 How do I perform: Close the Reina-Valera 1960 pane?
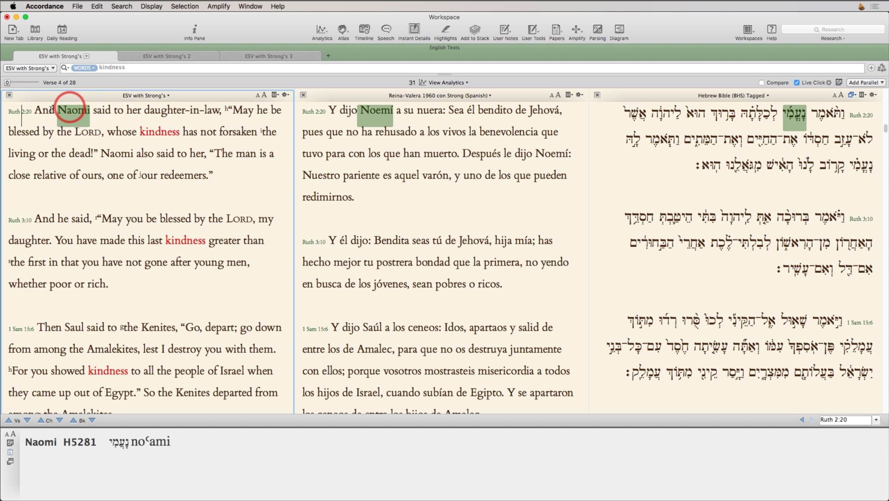pyautogui.click(x=303, y=95)
